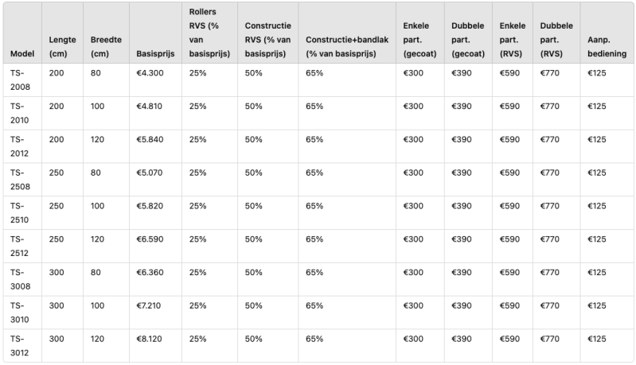Select the Rollers RVS column header
Image resolution: width=636 pixels, height=365 pixels.
click(208, 33)
